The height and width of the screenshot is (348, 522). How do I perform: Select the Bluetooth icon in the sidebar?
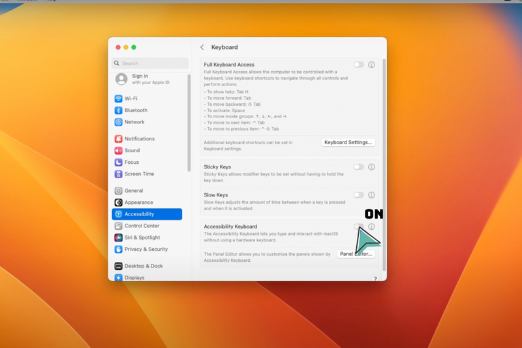(118, 110)
